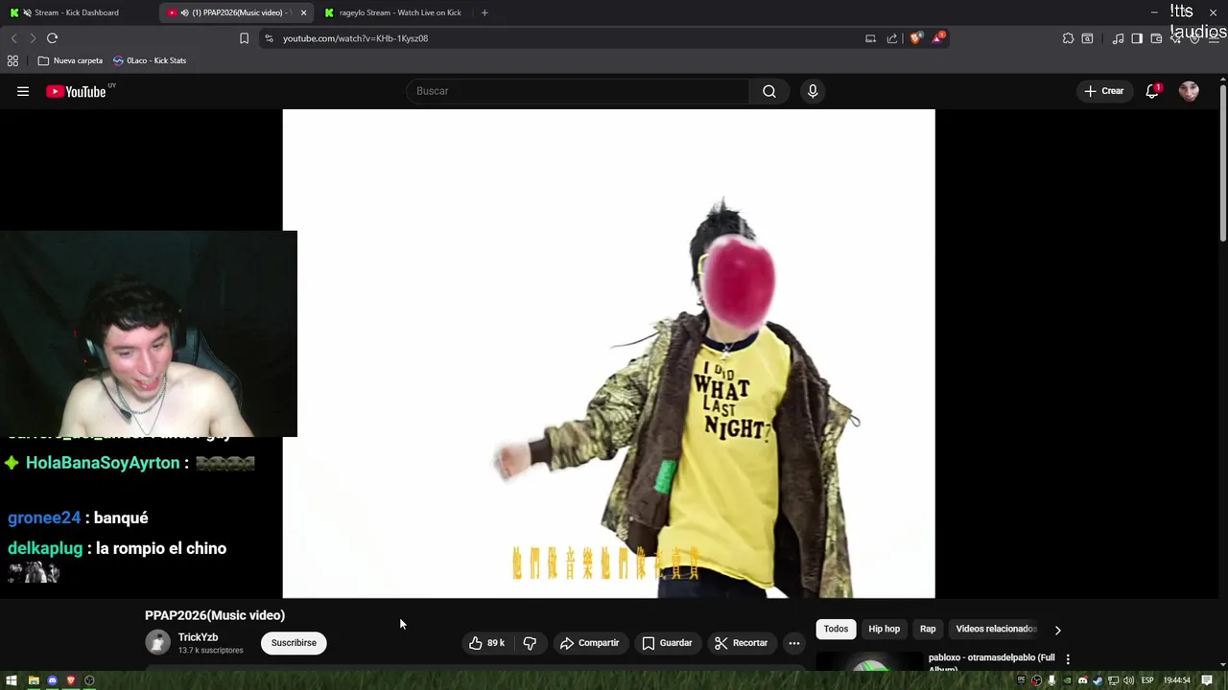Open more actions ellipsis under video

click(794, 643)
